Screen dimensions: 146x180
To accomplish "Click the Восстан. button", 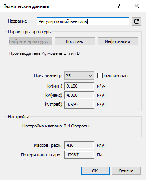I will click(x=75, y=41).
